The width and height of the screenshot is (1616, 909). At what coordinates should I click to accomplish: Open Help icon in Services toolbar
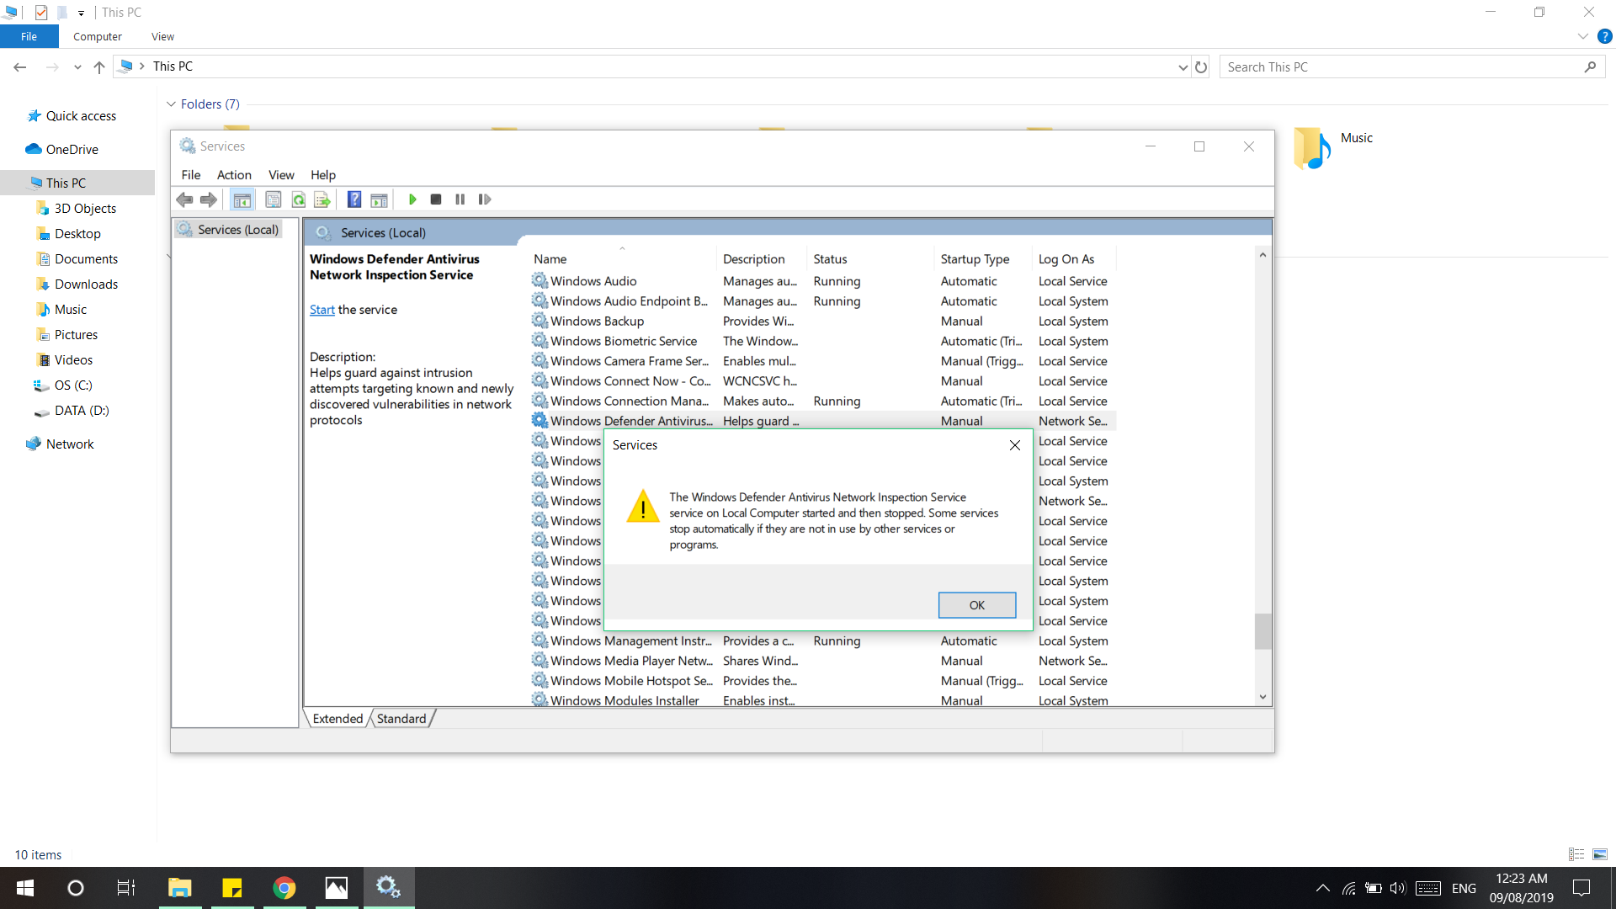tap(354, 199)
